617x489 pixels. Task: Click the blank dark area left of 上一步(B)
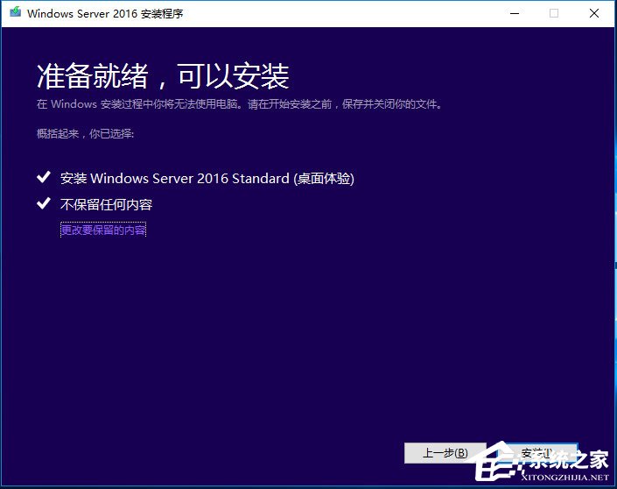[219, 453]
